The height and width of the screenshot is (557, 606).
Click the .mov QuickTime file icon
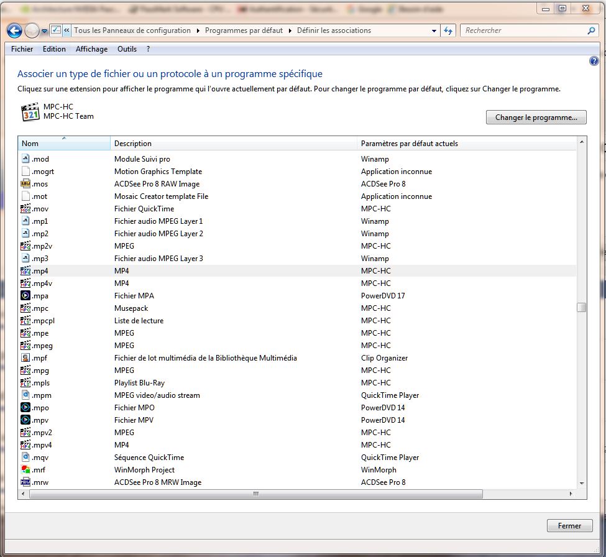[x=25, y=209]
